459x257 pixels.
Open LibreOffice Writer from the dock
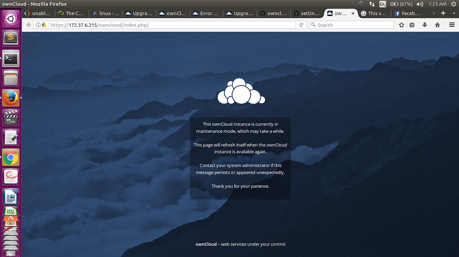(x=11, y=197)
